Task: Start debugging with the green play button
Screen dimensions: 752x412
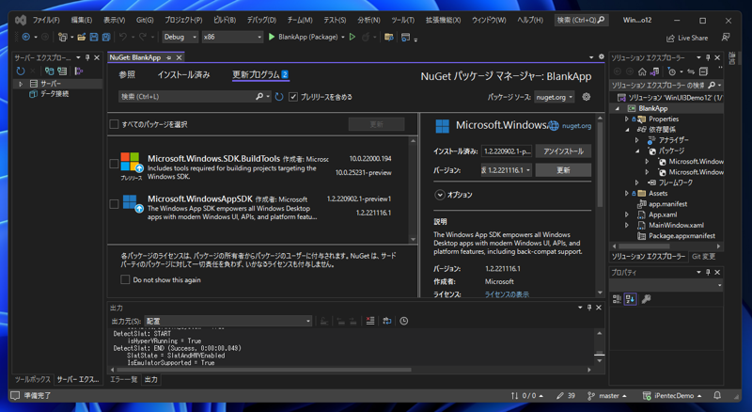Action: coord(272,37)
